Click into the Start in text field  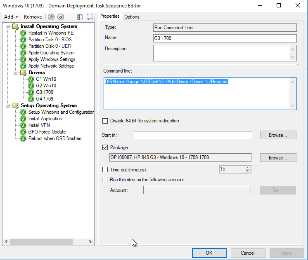click(x=193, y=135)
